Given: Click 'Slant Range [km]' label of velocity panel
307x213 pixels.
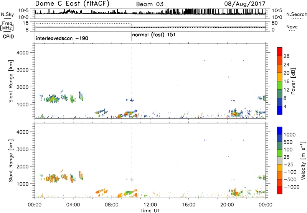Looking at the screenshot, I should pos(11,160).
